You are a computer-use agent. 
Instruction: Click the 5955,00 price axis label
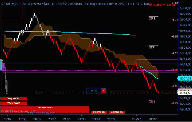186,47
